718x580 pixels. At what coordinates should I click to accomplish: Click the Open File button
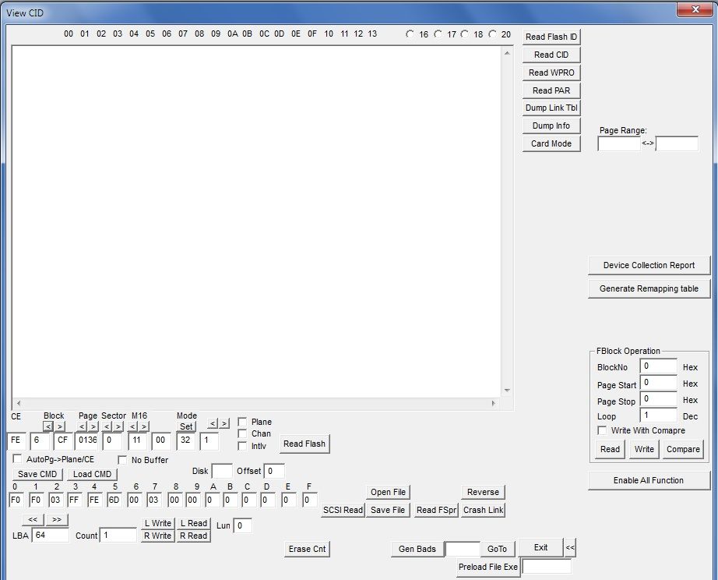(x=388, y=492)
